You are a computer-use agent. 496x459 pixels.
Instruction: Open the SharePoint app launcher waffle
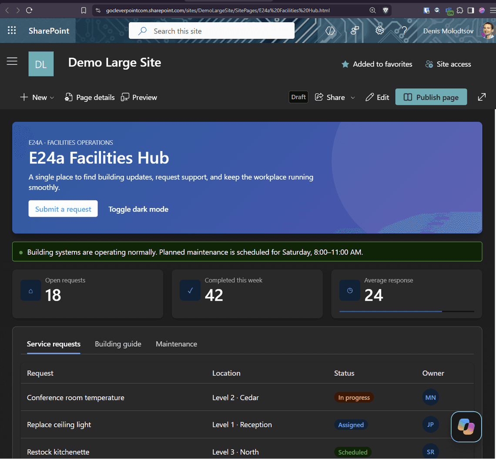pos(12,30)
